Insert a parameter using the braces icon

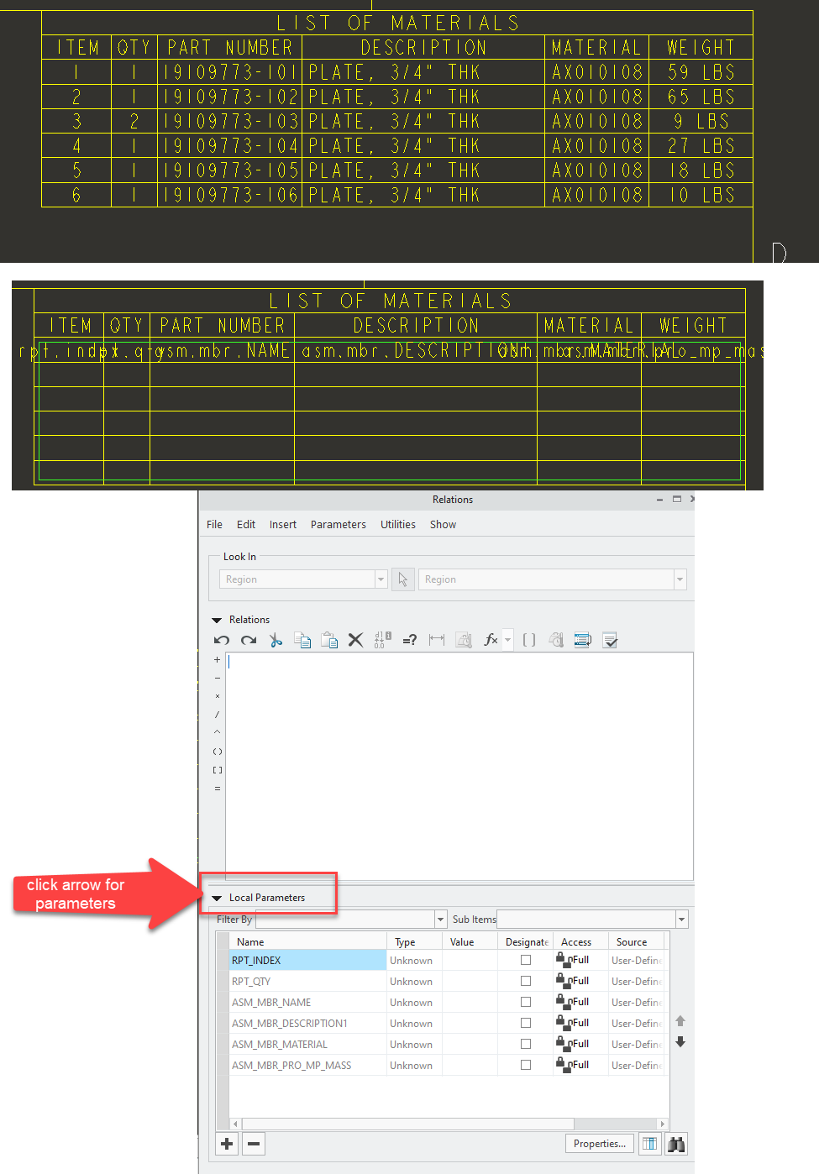(528, 640)
